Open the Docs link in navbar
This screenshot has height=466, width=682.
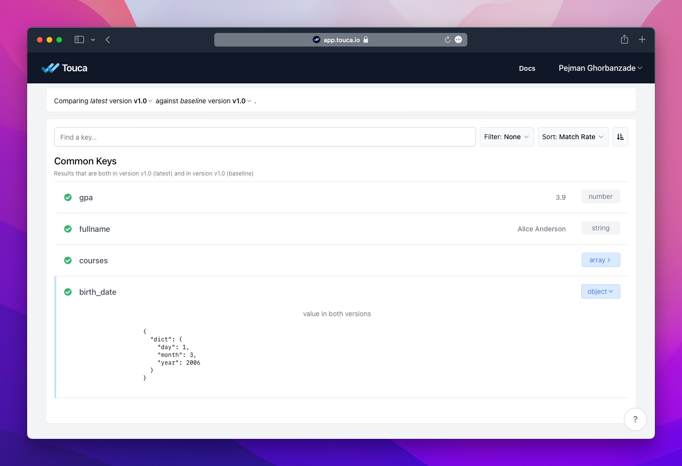coord(527,68)
